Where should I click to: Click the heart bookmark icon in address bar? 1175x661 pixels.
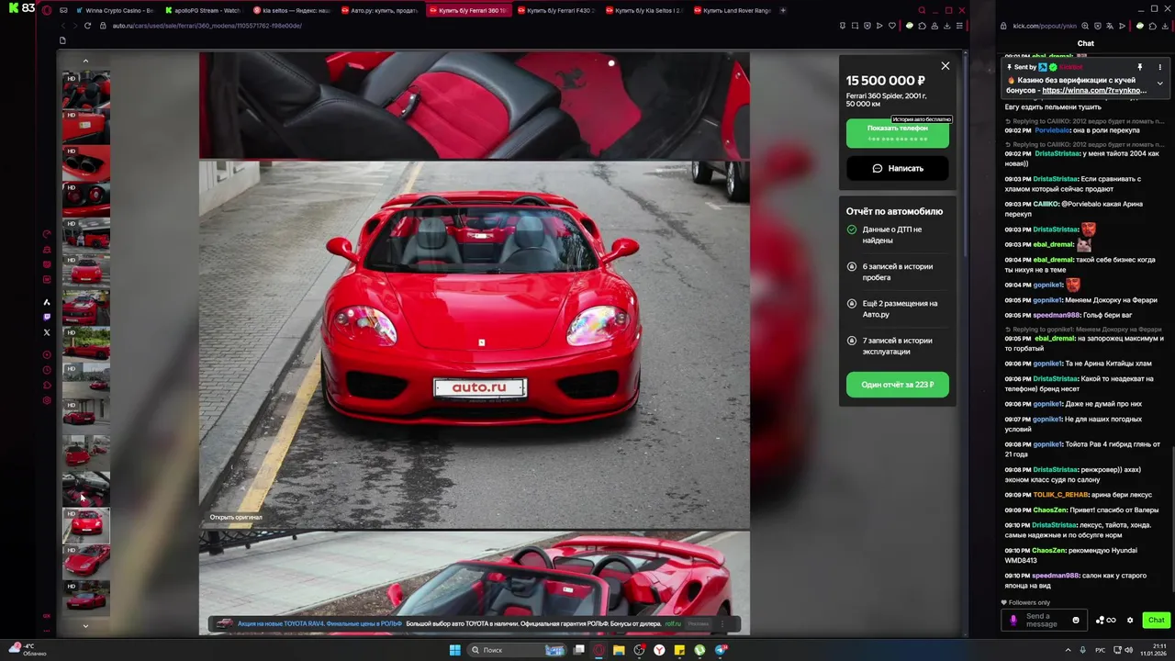pyautogui.click(x=891, y=26)
